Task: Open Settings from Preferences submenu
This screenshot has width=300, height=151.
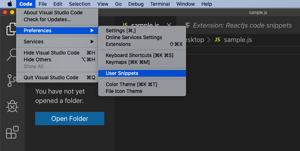Action: coord(142,30)
